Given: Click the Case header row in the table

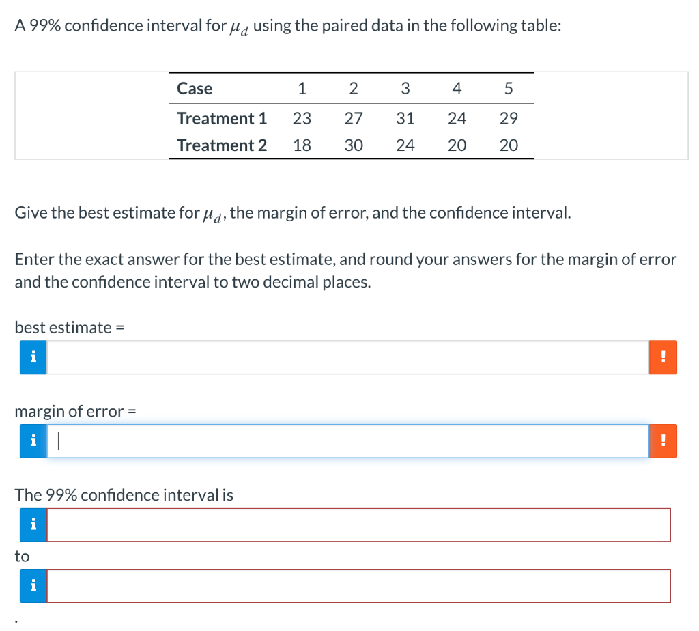Looking at the screenshot, I should pos(195,88).
